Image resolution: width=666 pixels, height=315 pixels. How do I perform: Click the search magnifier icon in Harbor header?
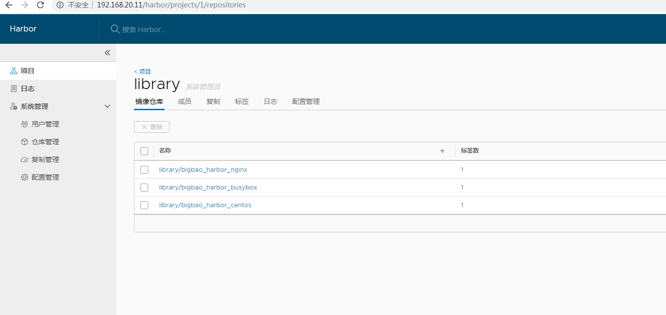[115, 29]
